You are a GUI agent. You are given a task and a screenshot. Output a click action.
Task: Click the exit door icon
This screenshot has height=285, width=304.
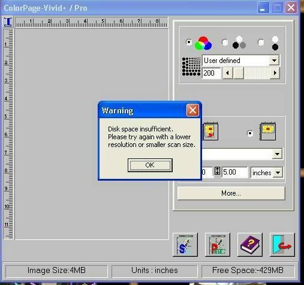coord(282,244)
